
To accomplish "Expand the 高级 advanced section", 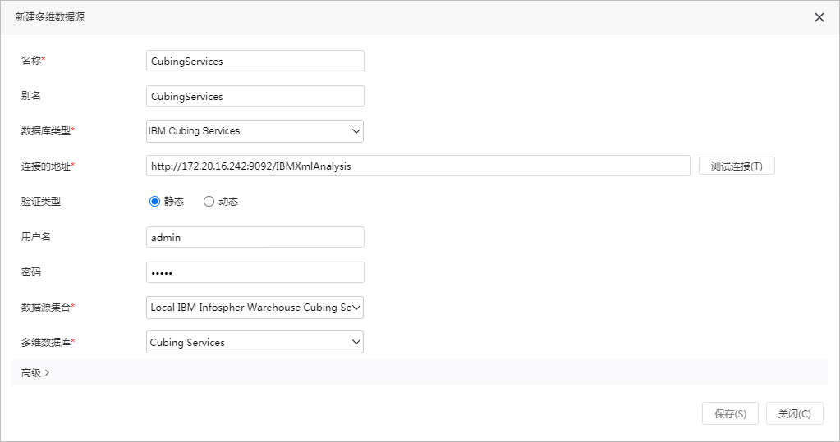I will point(35,372).
